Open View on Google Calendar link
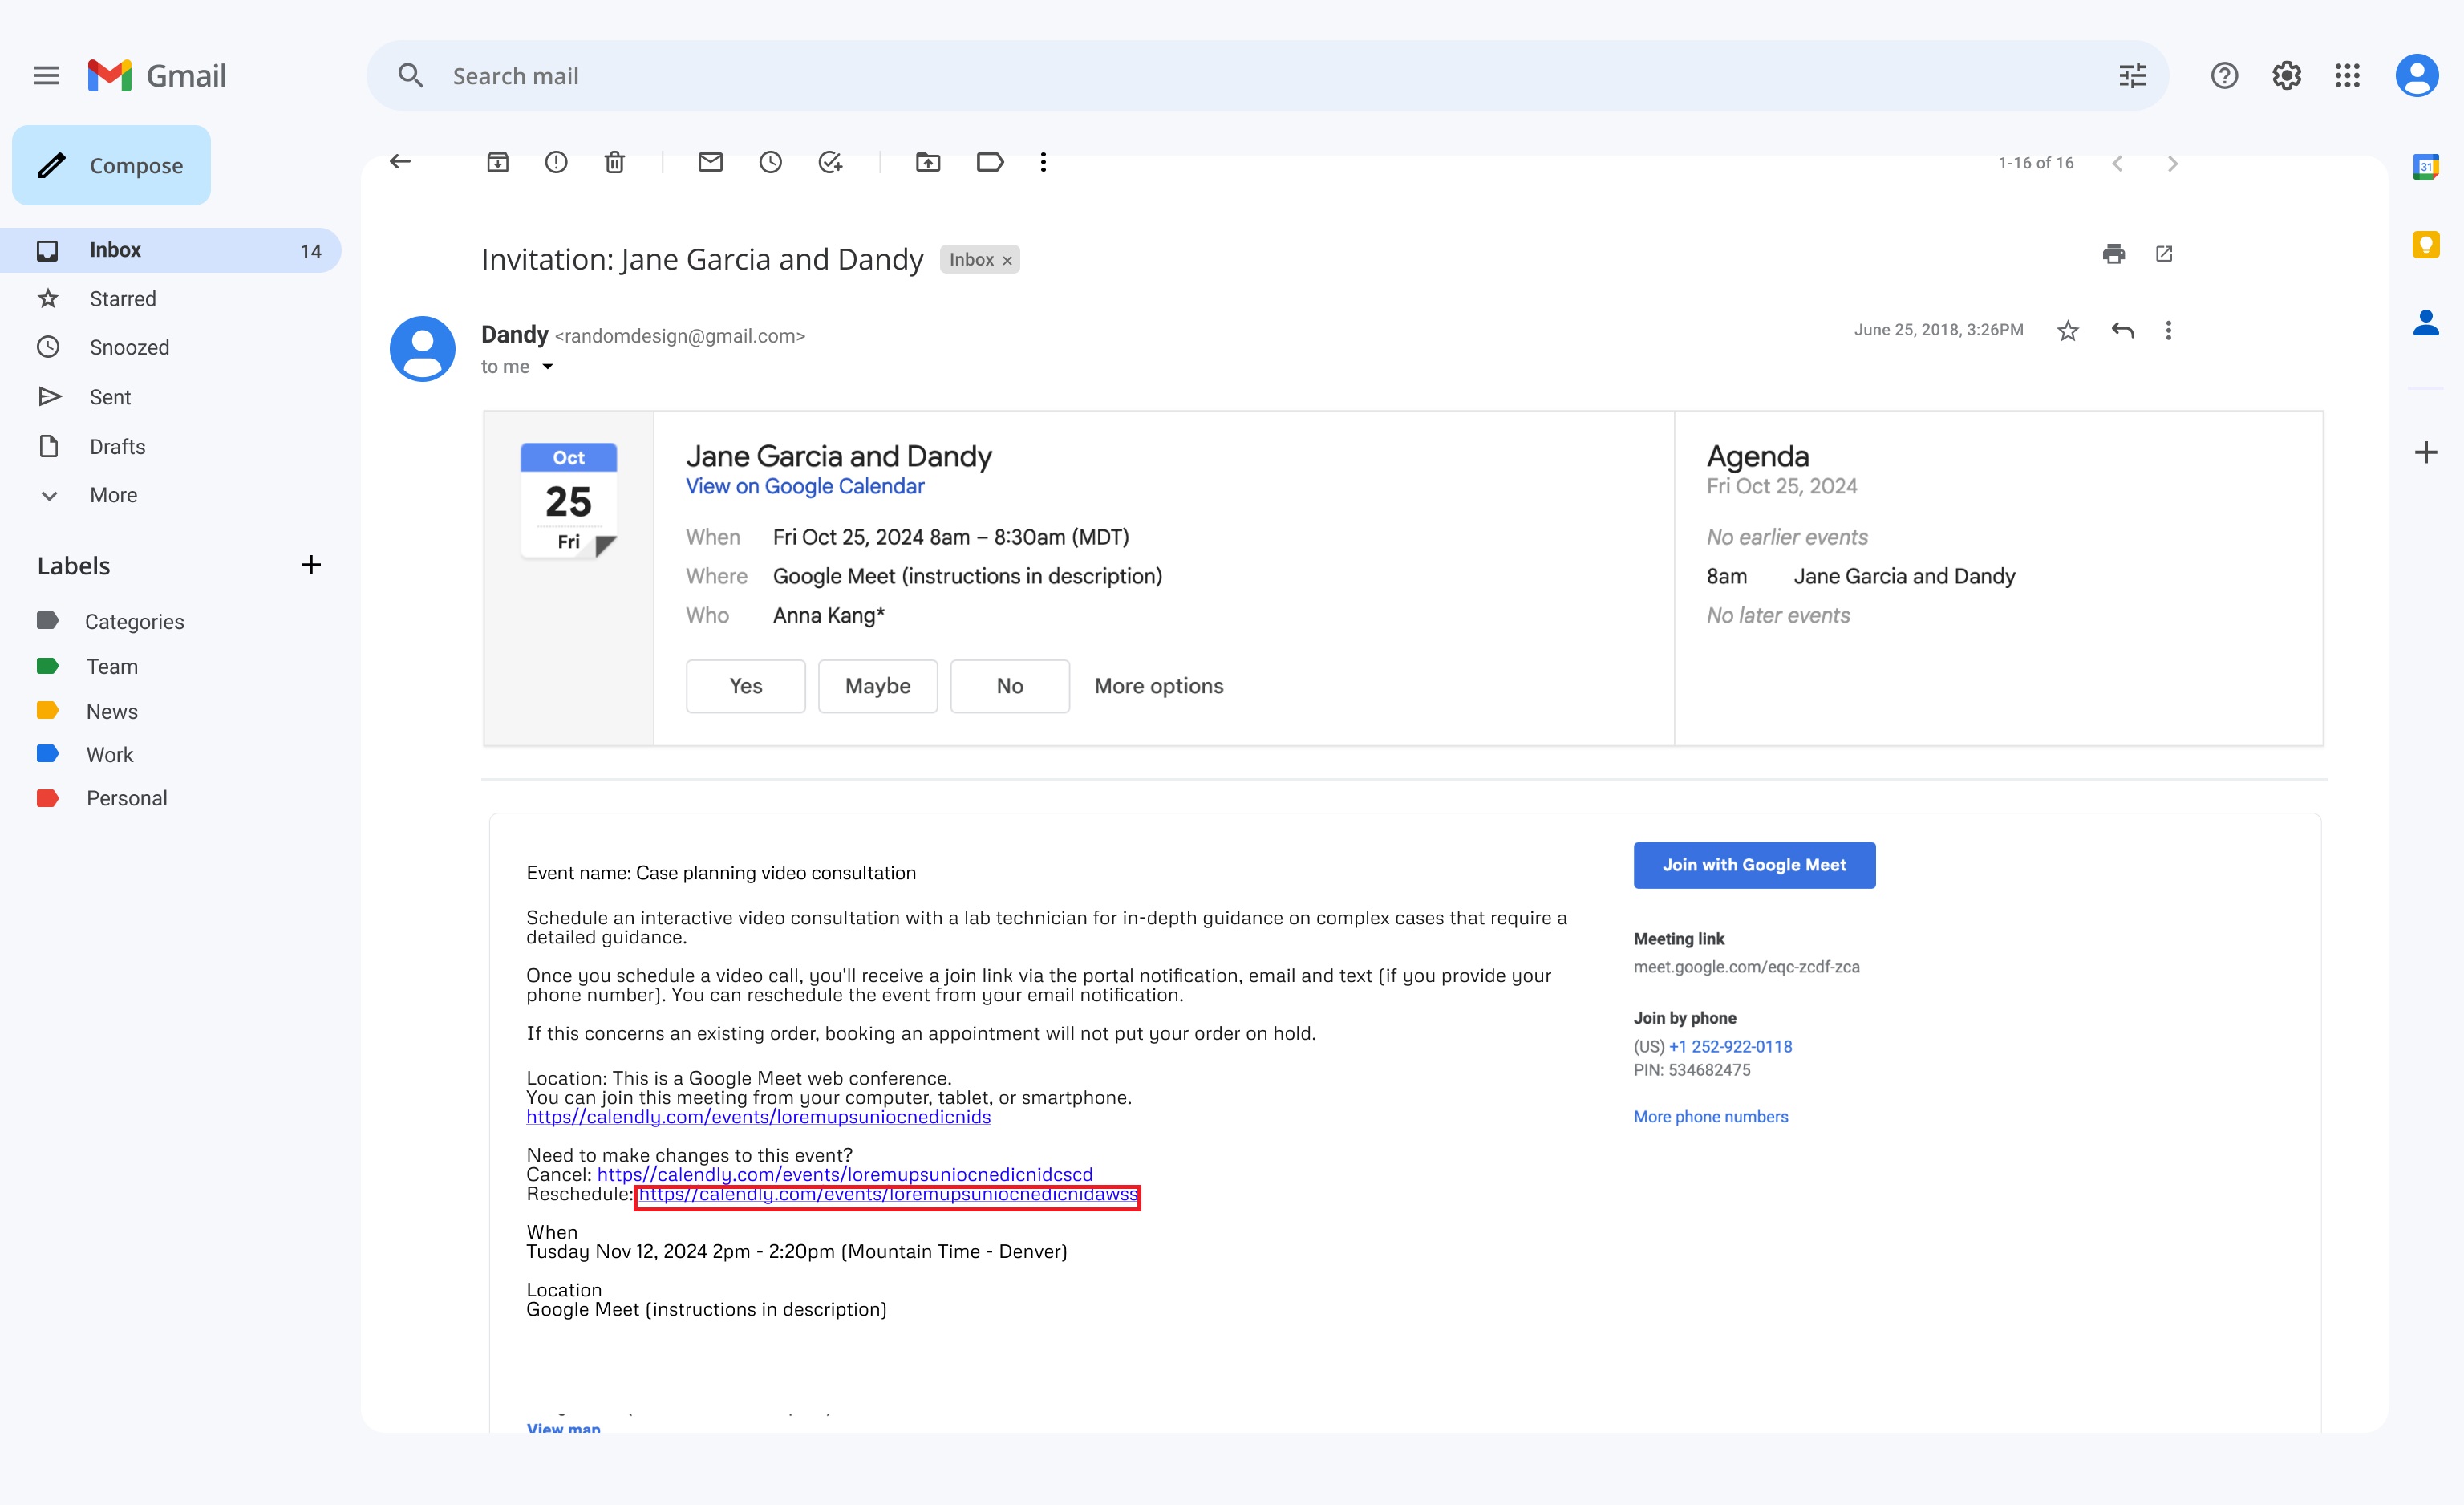2464x1505 pixels. 804,486
